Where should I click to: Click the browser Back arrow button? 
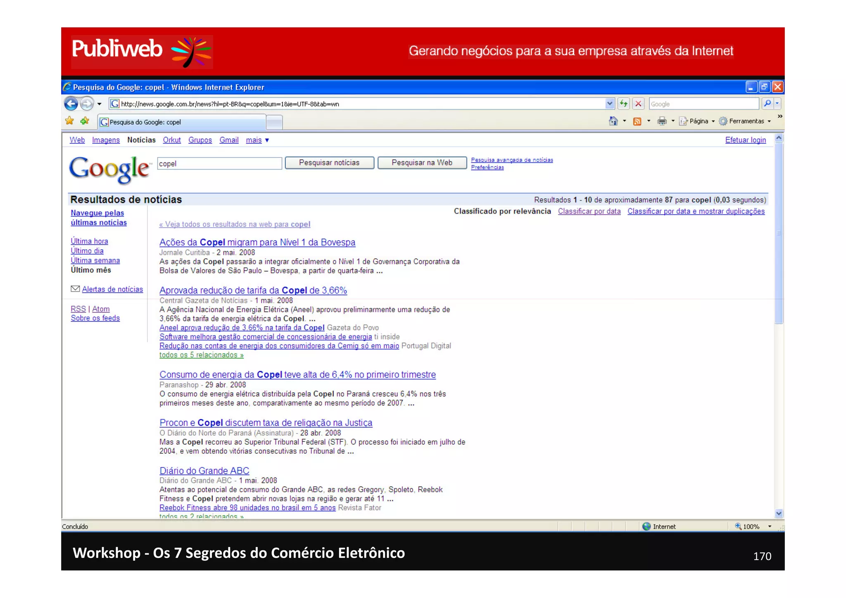71,104
